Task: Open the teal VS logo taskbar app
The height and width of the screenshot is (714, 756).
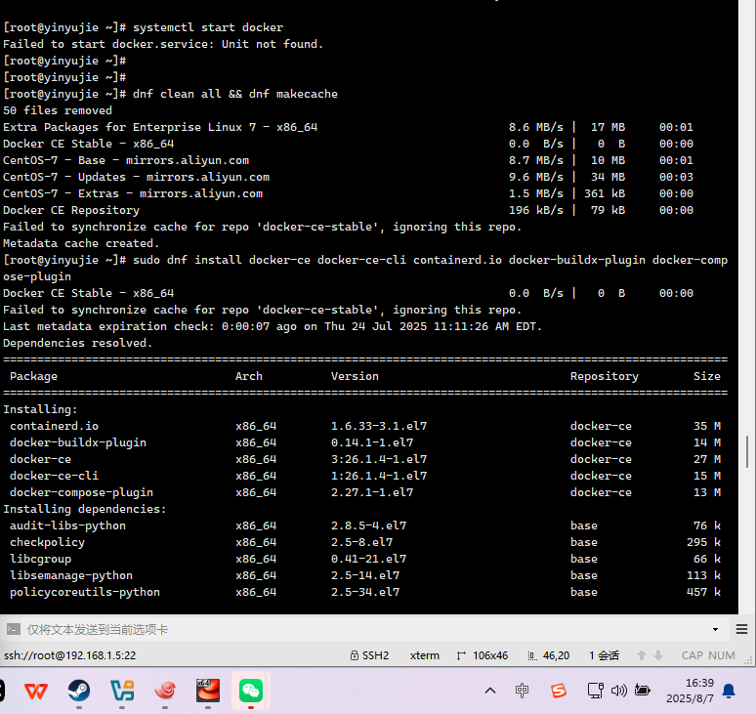Action: [122, 691]
